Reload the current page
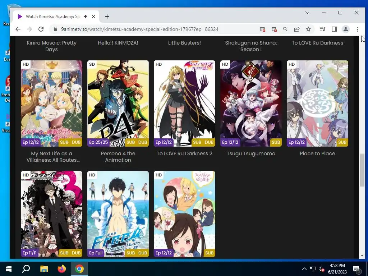368x276 pixels. 41,29
